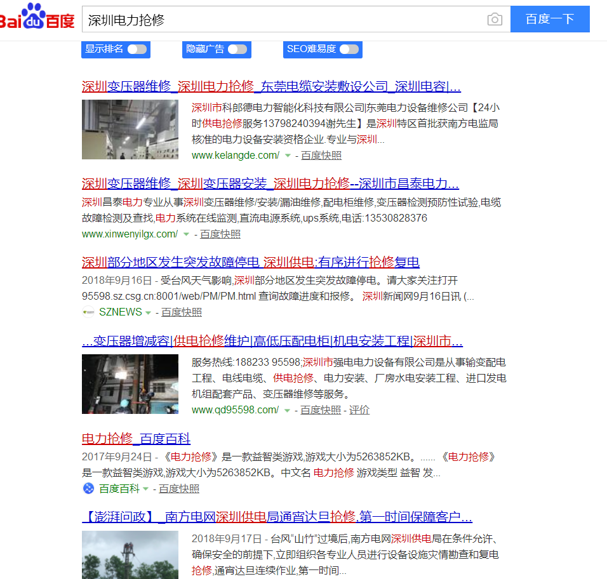Open the 电力抢修_百度百科 result

[x=136, y=439]
